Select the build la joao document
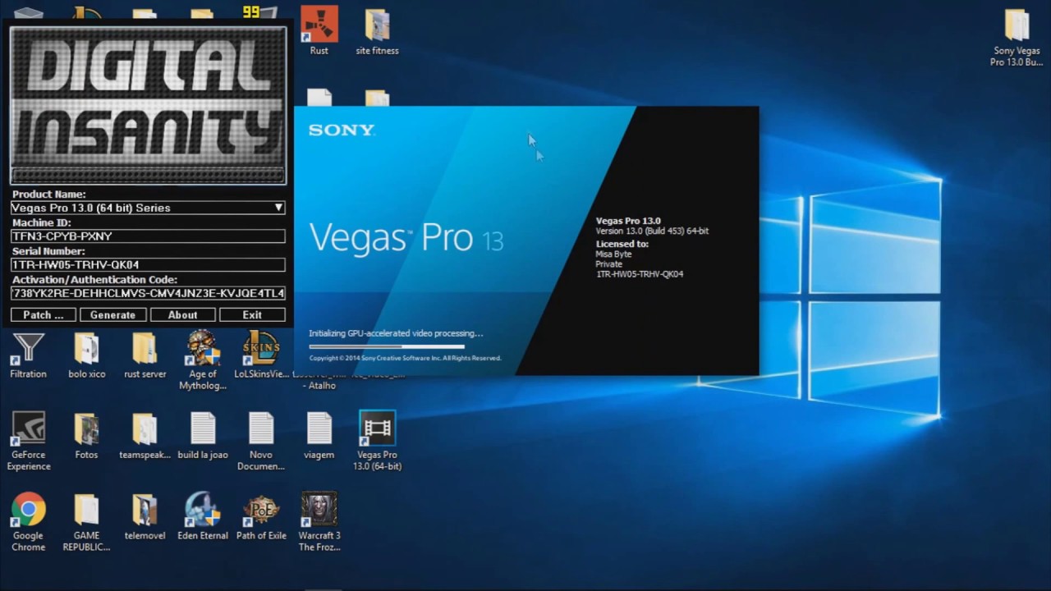 pos(203,436)
